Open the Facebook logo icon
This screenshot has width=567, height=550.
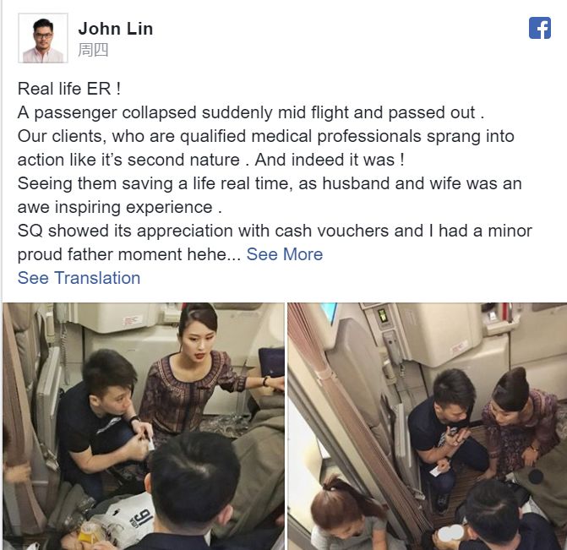539,28
